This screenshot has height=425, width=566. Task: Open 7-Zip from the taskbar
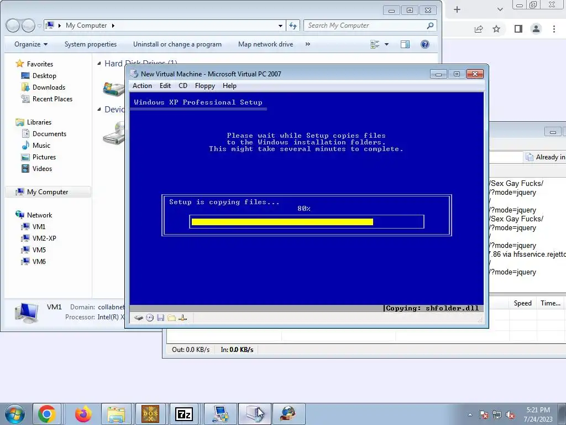(184, 414)
